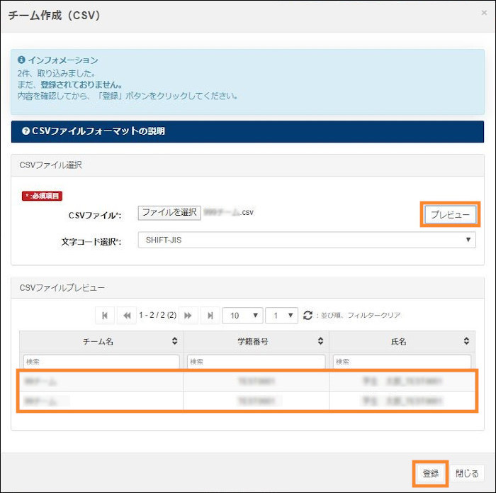Focus the チーム名 search field
The height and width of the screenshot is (493, 496).
point(101,362)
